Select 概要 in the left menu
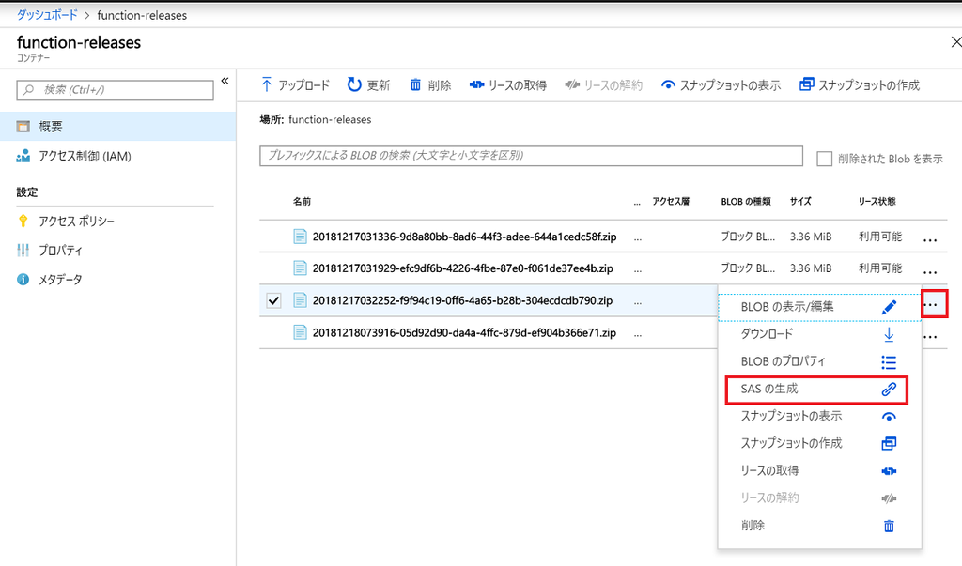 pos(117,127)
